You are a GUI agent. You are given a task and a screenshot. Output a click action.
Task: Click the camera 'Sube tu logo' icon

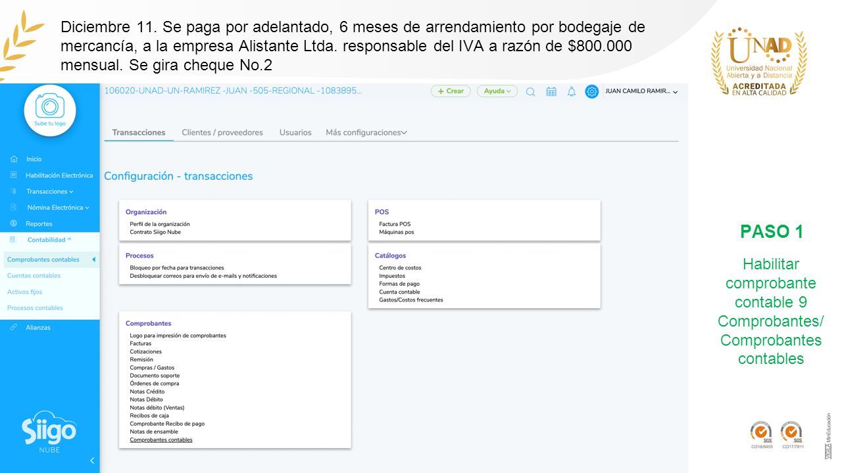click(50, 109)
